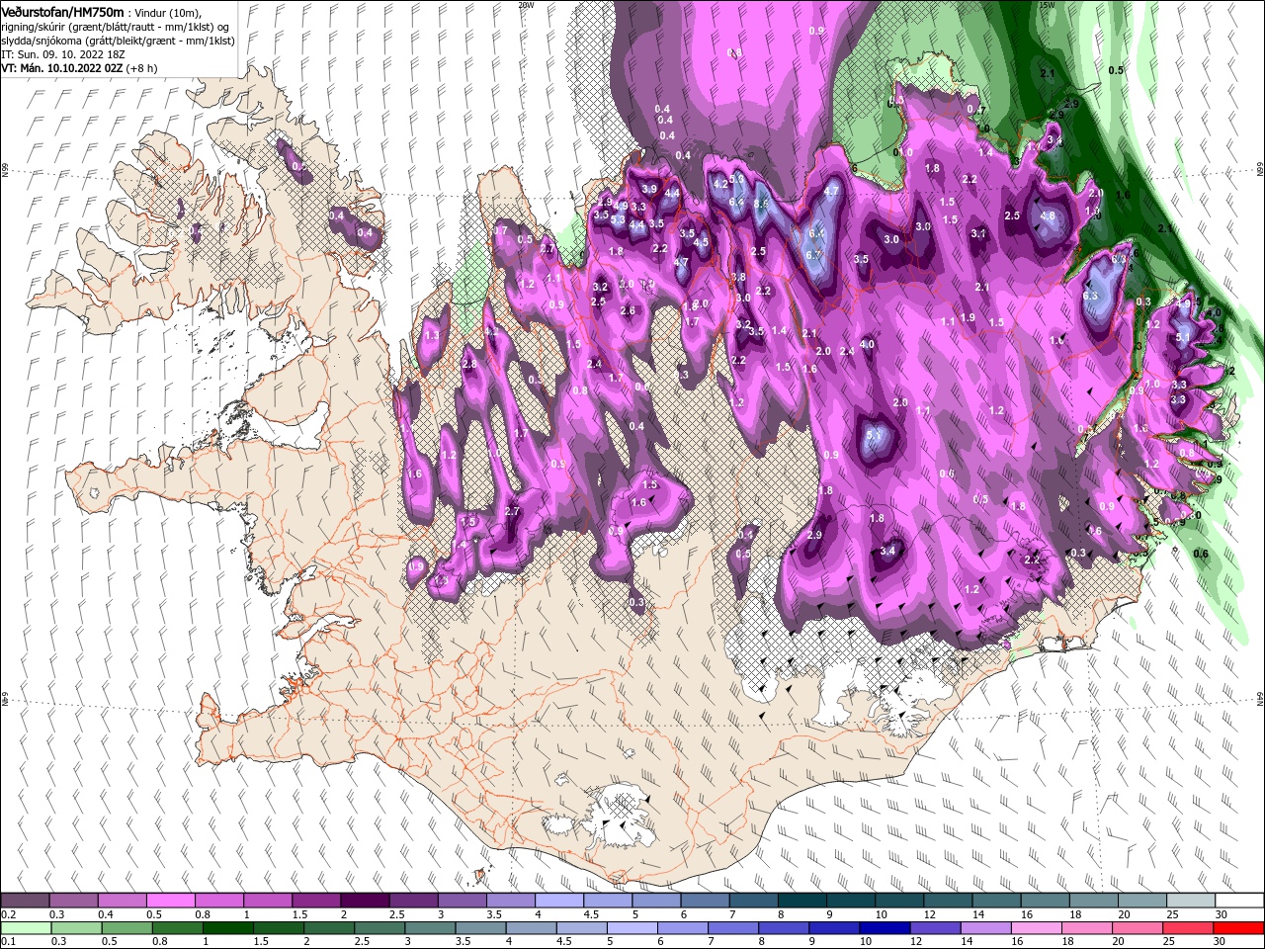The width and height of the screenshot is (1265, 949).
Task: Click the 6.7 snowfall value label
Action: point(814,255)
